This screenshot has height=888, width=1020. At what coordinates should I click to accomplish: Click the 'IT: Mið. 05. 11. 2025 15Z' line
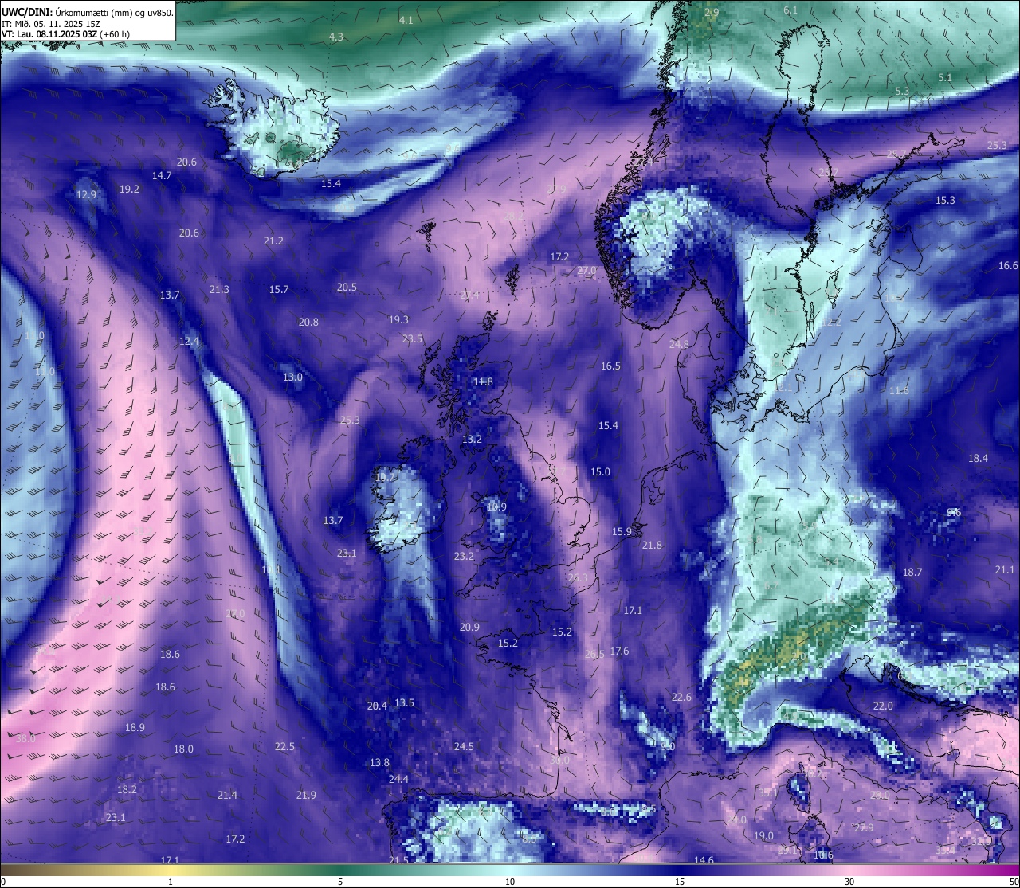pos(51,24)
